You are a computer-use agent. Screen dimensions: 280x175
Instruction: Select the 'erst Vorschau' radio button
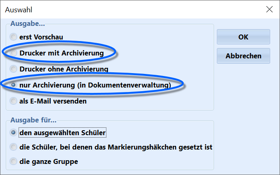(x=13, y=37)
